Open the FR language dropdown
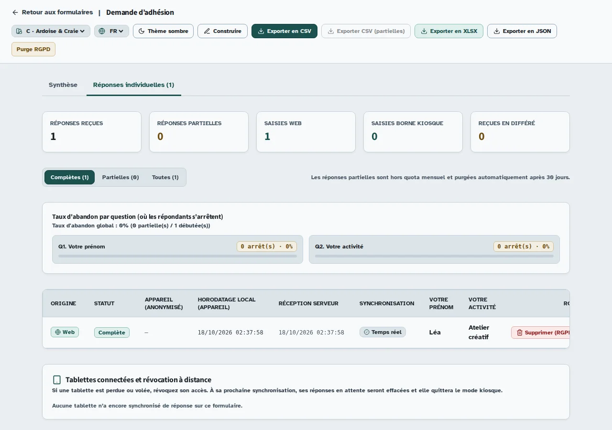 coord(111,31)
